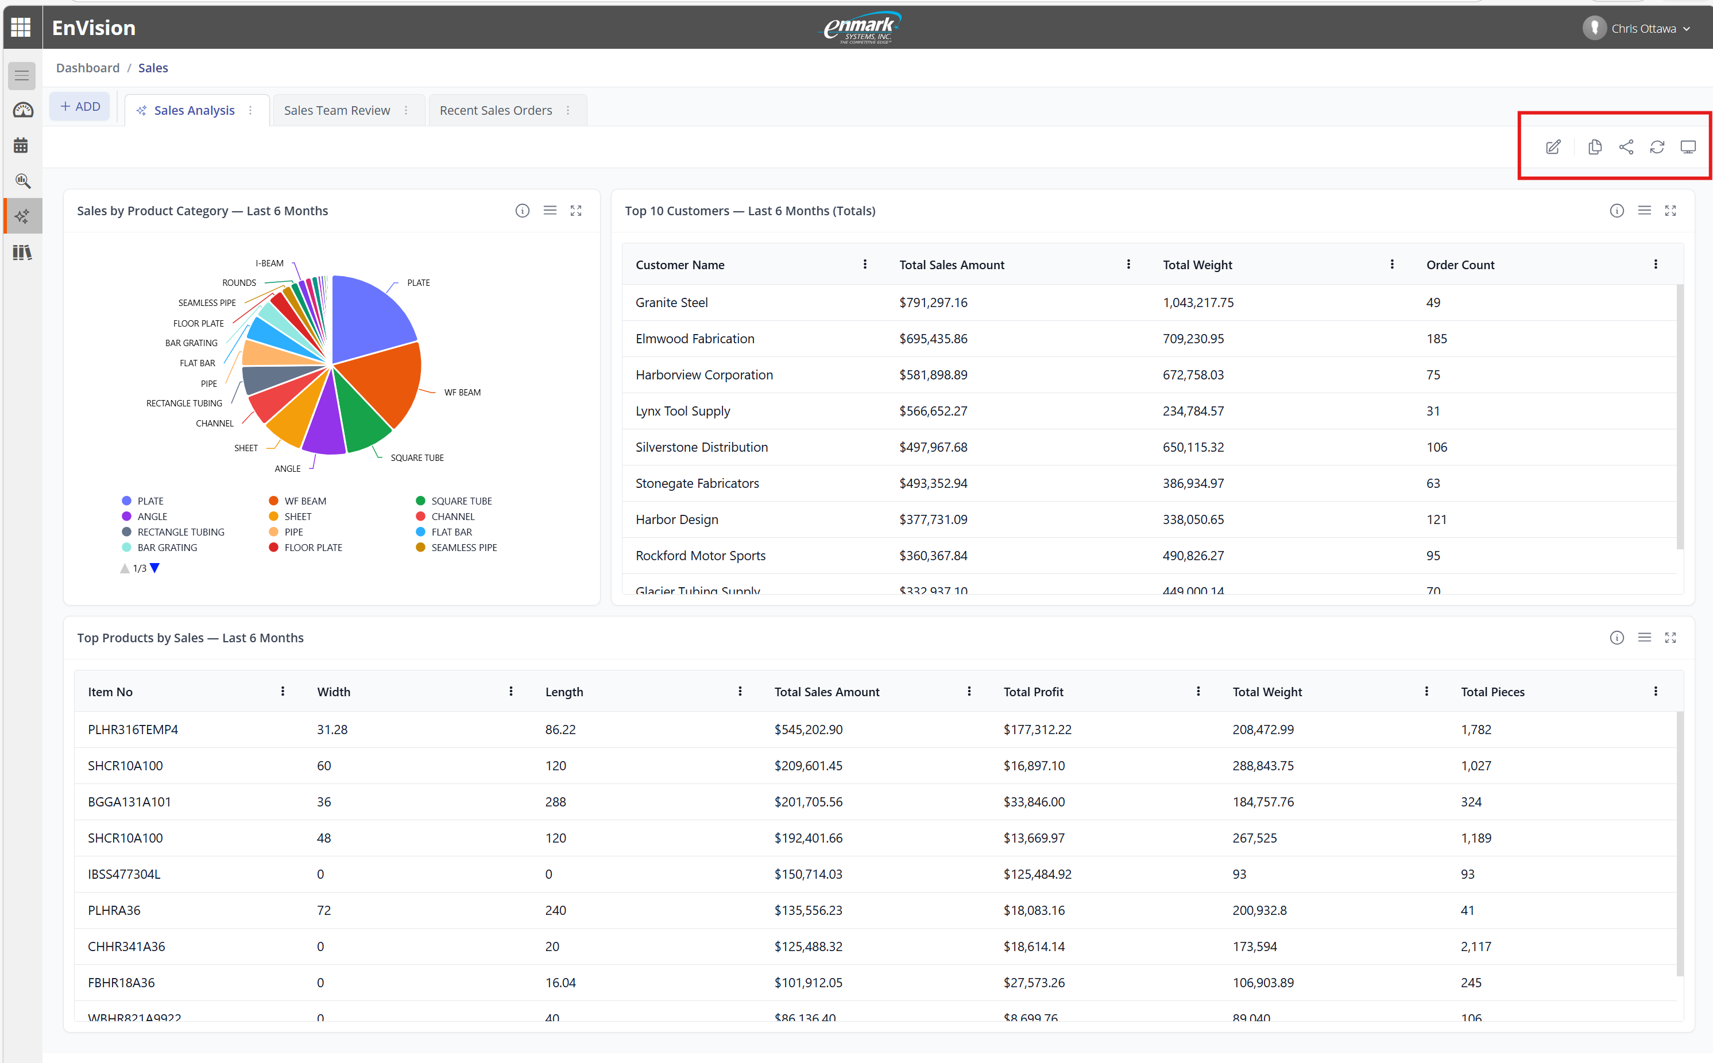Open Customer Name column menu

[x=864, y=265]
